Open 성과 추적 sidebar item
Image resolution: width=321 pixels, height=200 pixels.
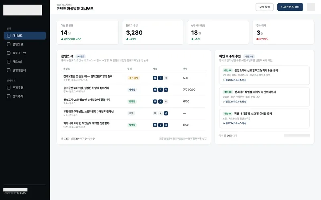pyautogui.click(x=25, y=96)
